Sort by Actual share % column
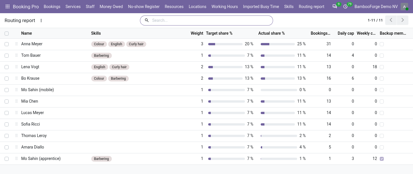 pos(272,33)
